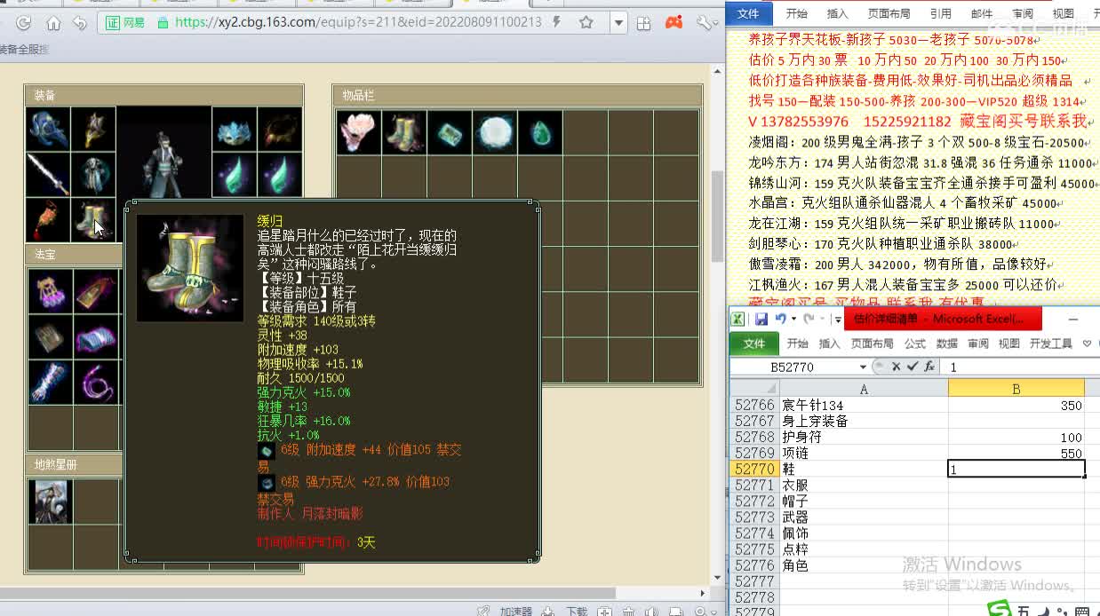Select the pink flower item in inventory
Viewport: 1100px width, 616px height.
click(358, 132)
